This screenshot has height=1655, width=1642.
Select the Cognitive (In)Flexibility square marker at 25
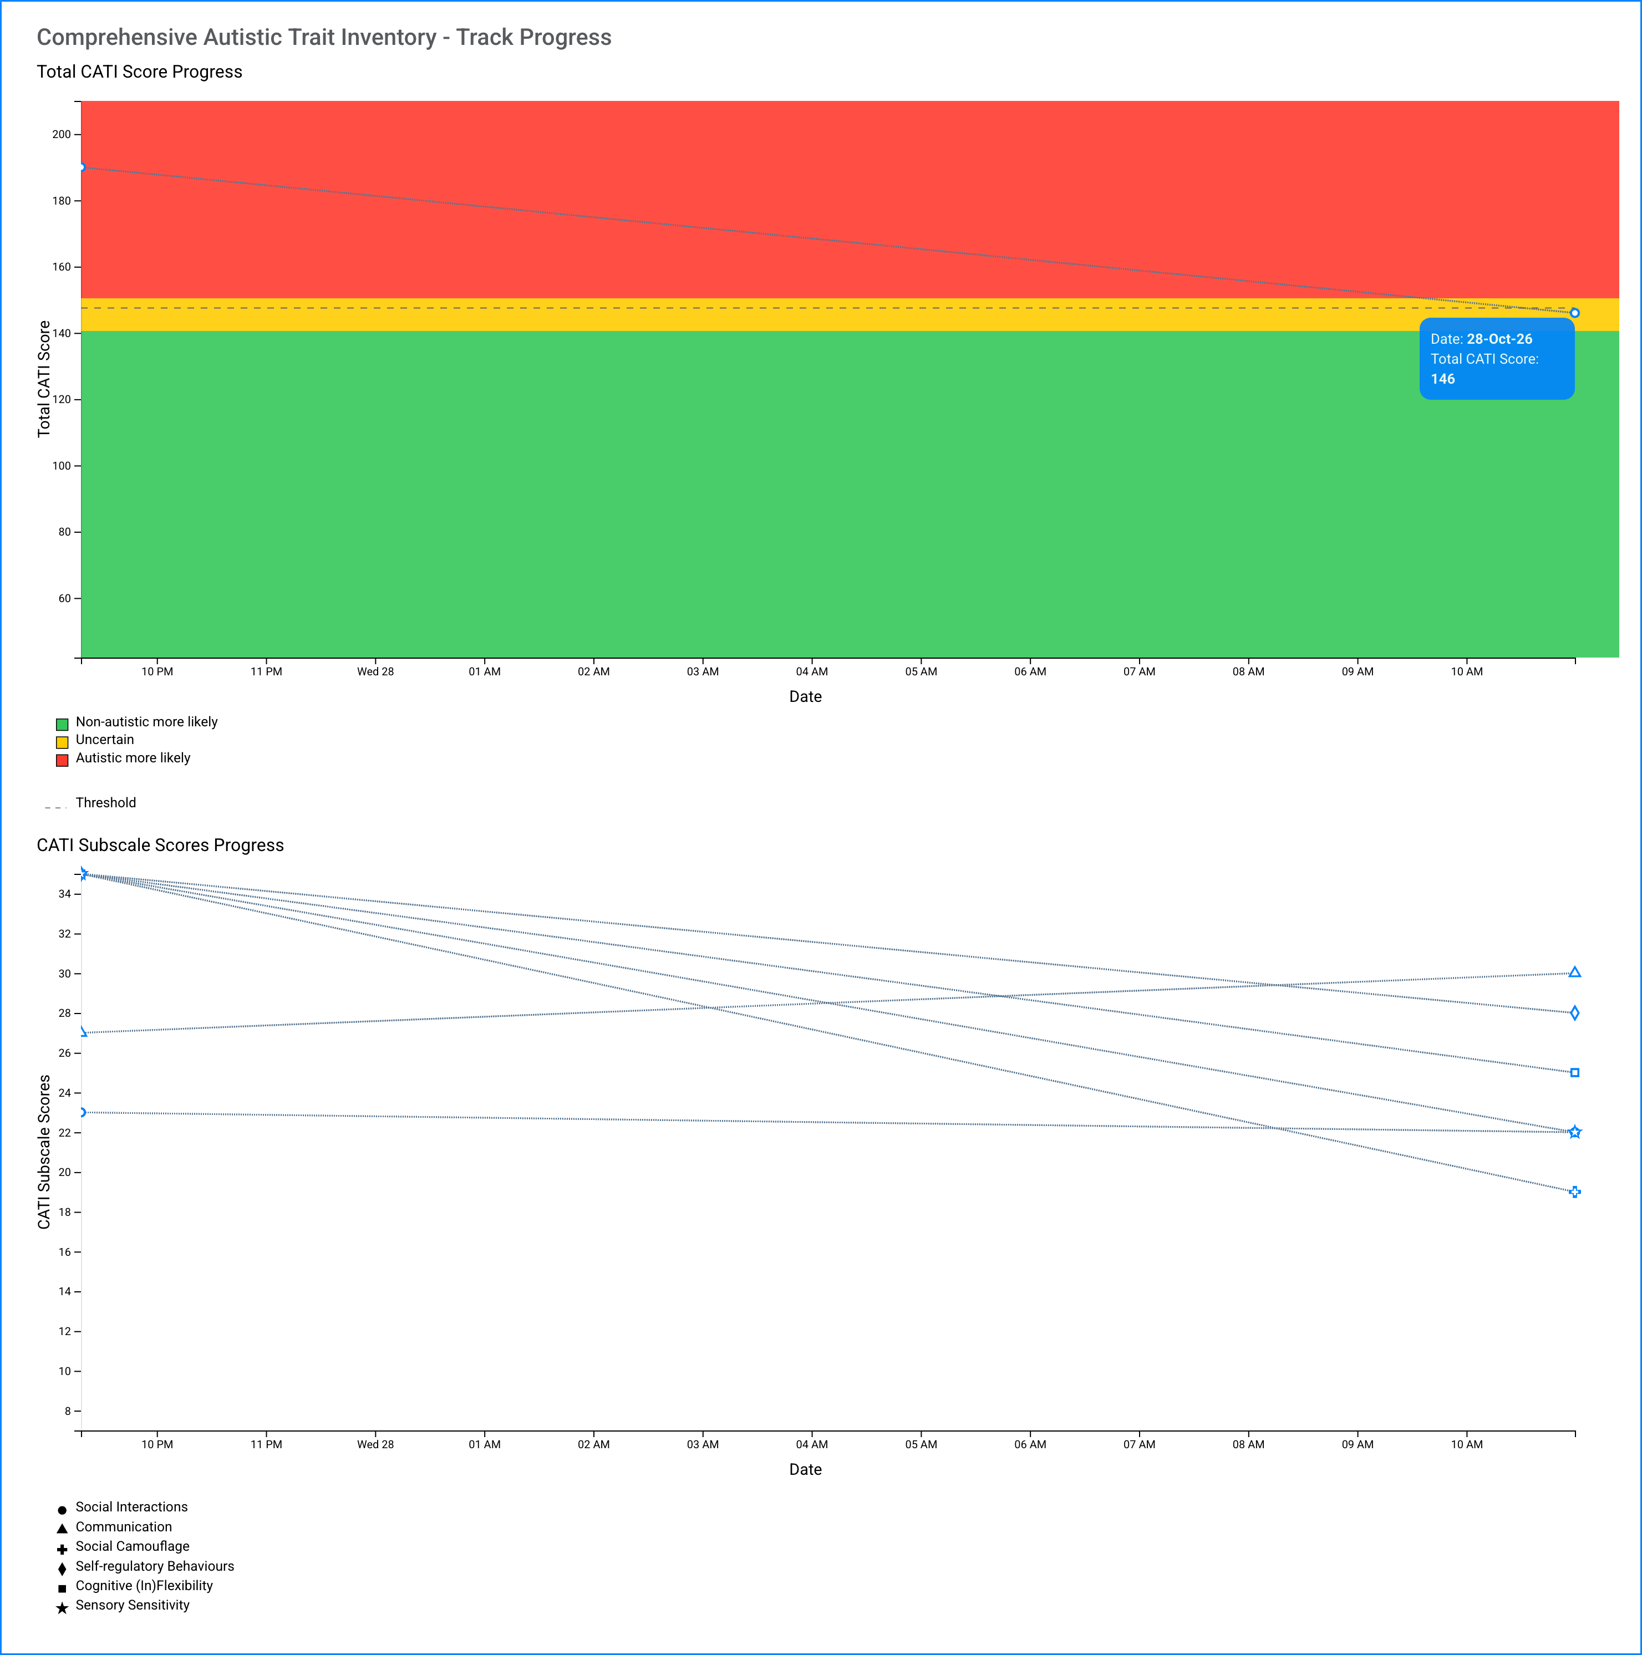(x=1574, y=1072)
